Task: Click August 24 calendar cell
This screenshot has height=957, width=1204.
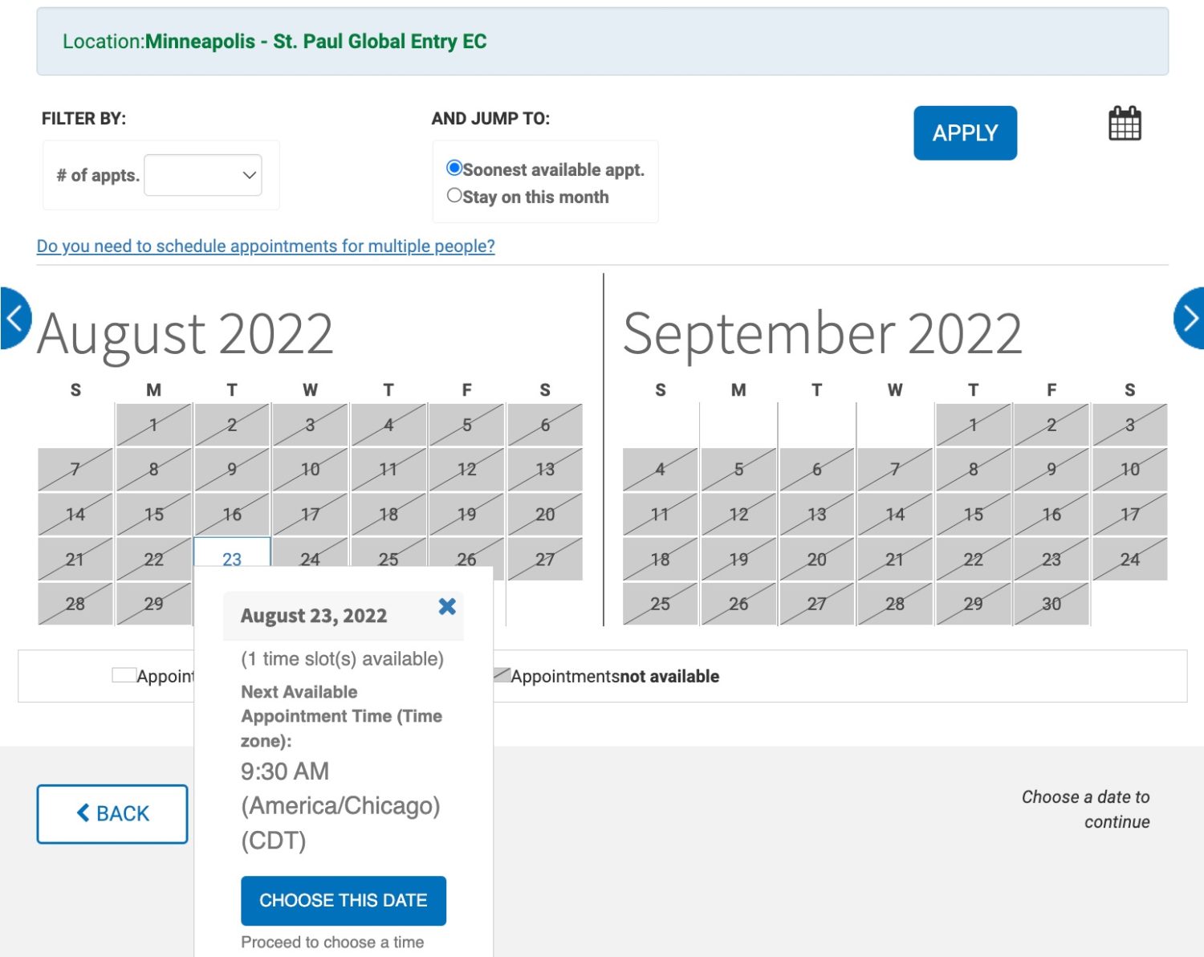Action: tap(310, 554)
